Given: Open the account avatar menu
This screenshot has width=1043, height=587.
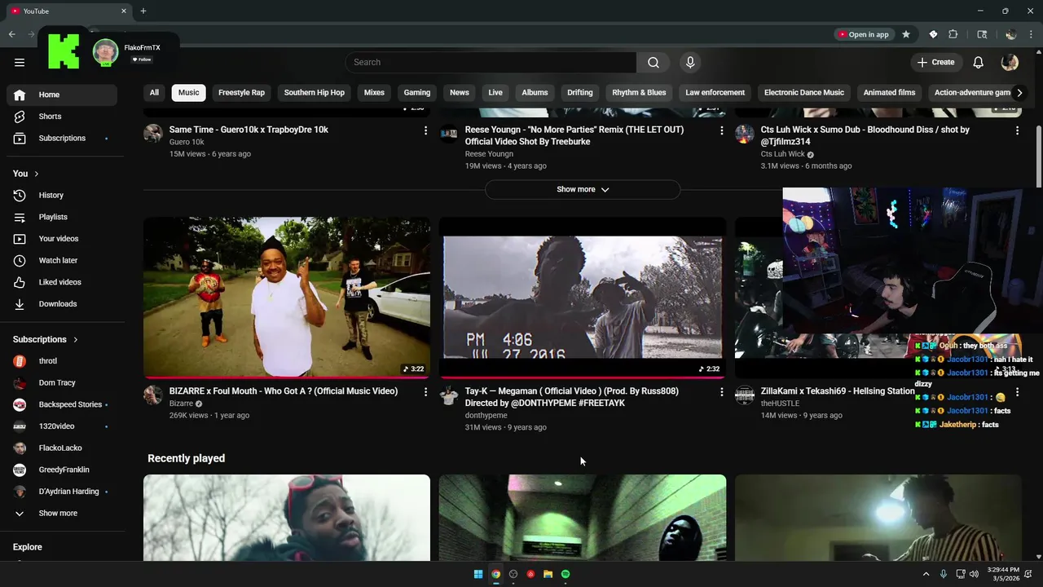Looking at the screenshot, I should pos(1010,62).
